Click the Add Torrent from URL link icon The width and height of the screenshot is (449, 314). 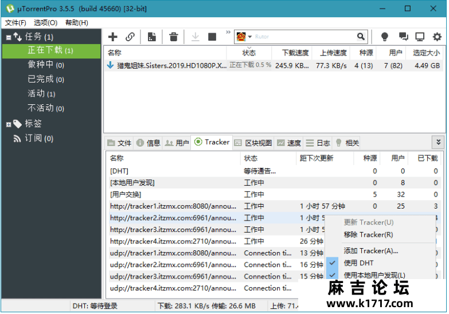point(130,37)
